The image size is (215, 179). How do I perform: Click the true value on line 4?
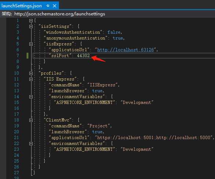pos(118,38)
